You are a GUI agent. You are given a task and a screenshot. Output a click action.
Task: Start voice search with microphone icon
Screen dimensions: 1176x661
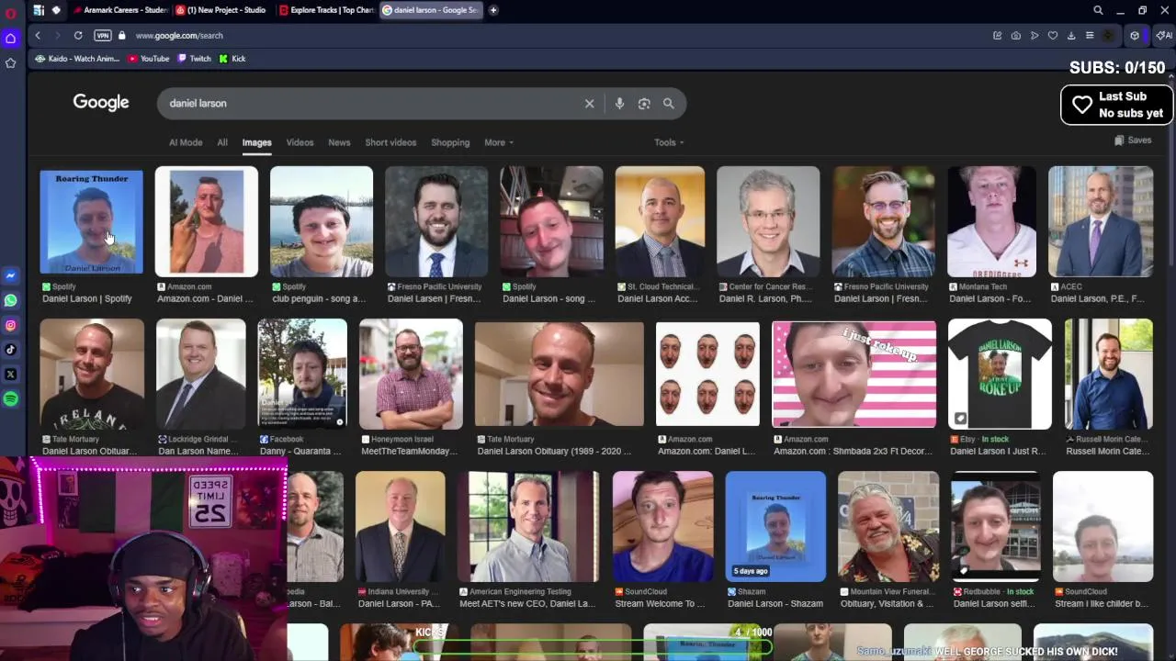coord(619,104)
